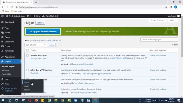Click Plugins plug sidebar icon
Image resolution: width=183 pixels, height=103 pixels.
(x=2, y=62)
